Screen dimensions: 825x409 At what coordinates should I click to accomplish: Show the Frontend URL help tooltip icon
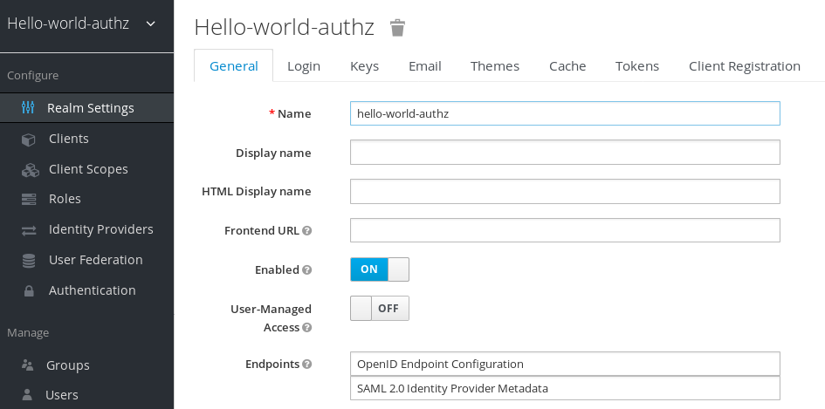coord(306,231)
